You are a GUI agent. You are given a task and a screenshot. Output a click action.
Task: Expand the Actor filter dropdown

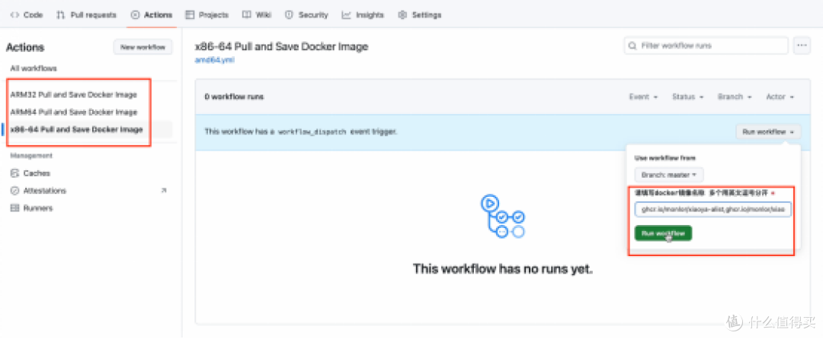point(780,97)
